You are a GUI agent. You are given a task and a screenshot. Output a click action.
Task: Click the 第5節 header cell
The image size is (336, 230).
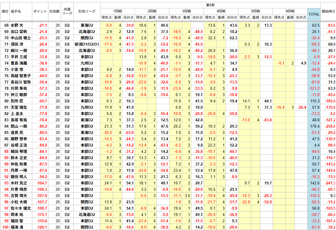click(x=210, y=5)
